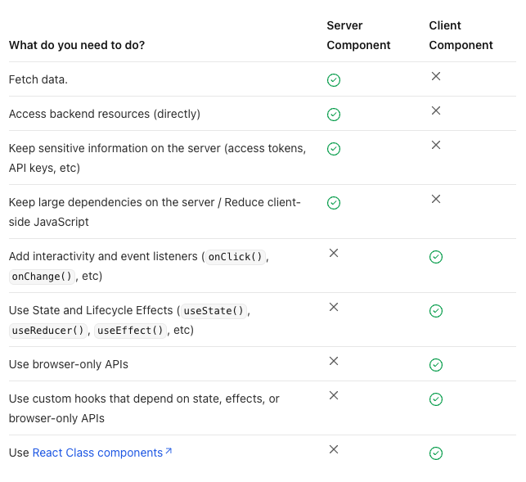
Task: Click the external-link arrow after React Class components
Action: tap(169, 451)
